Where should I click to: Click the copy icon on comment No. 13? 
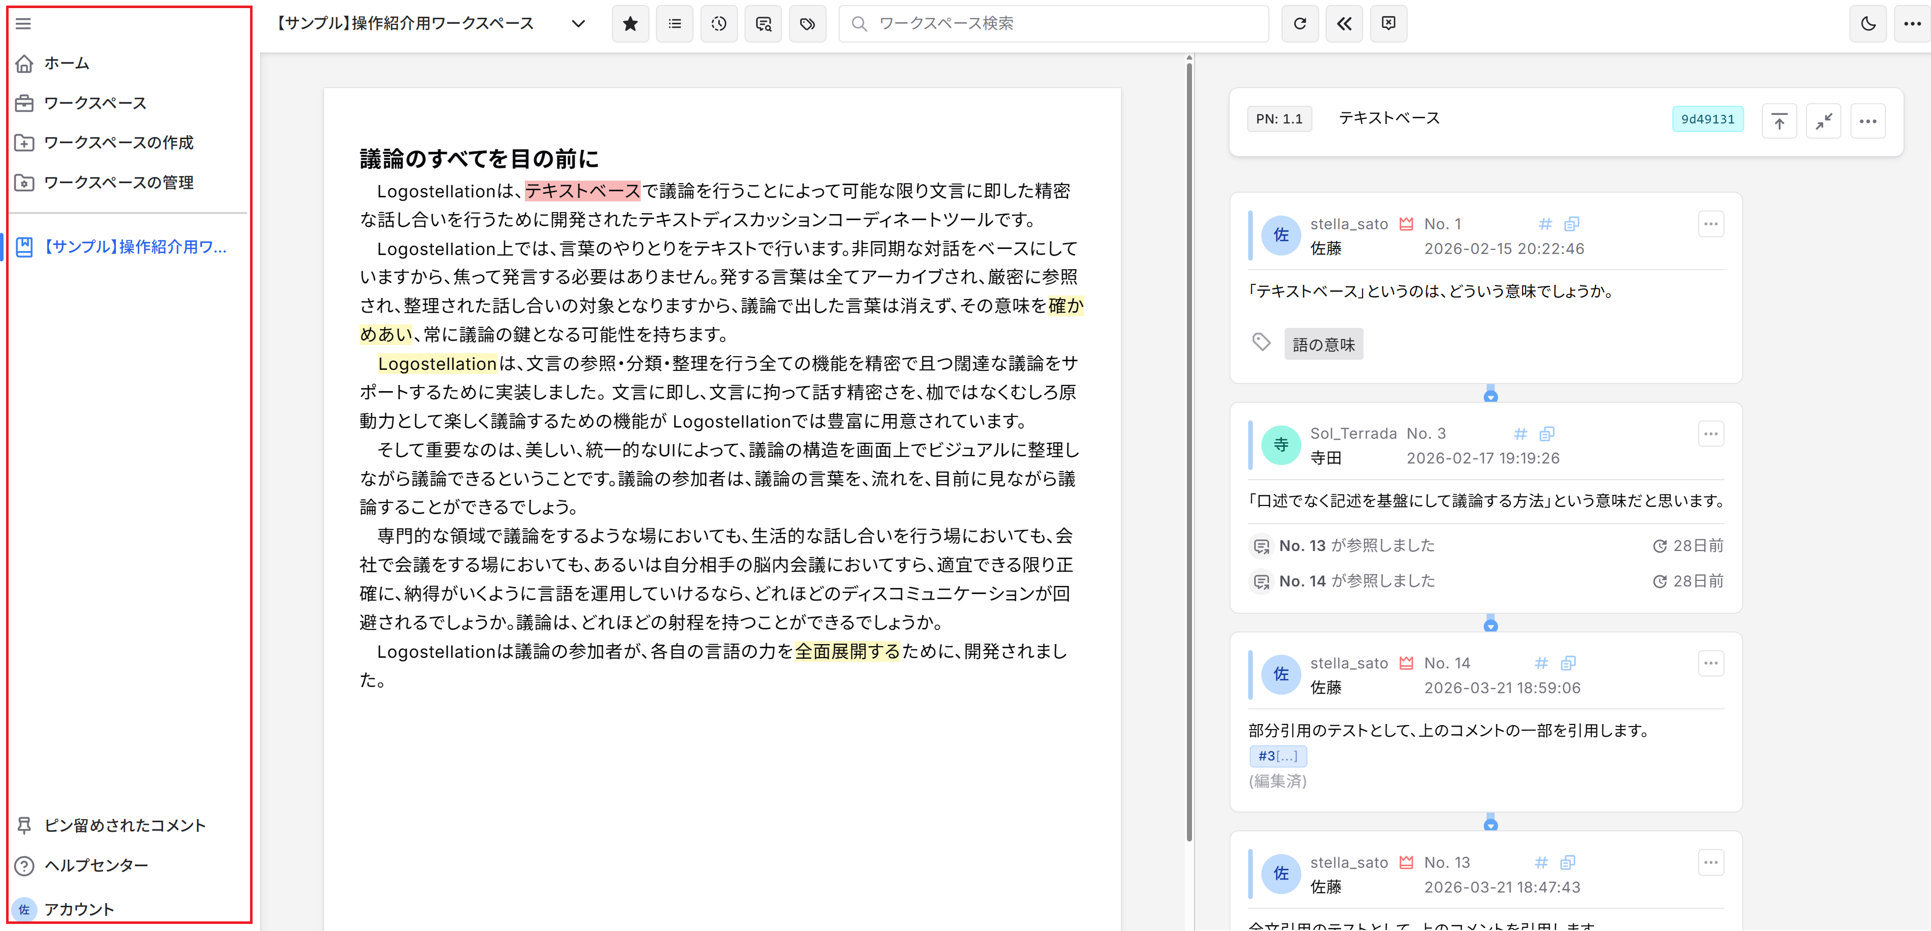point(1568,862)
